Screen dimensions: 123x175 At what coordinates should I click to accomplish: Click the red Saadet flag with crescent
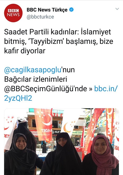coord(44,124)
